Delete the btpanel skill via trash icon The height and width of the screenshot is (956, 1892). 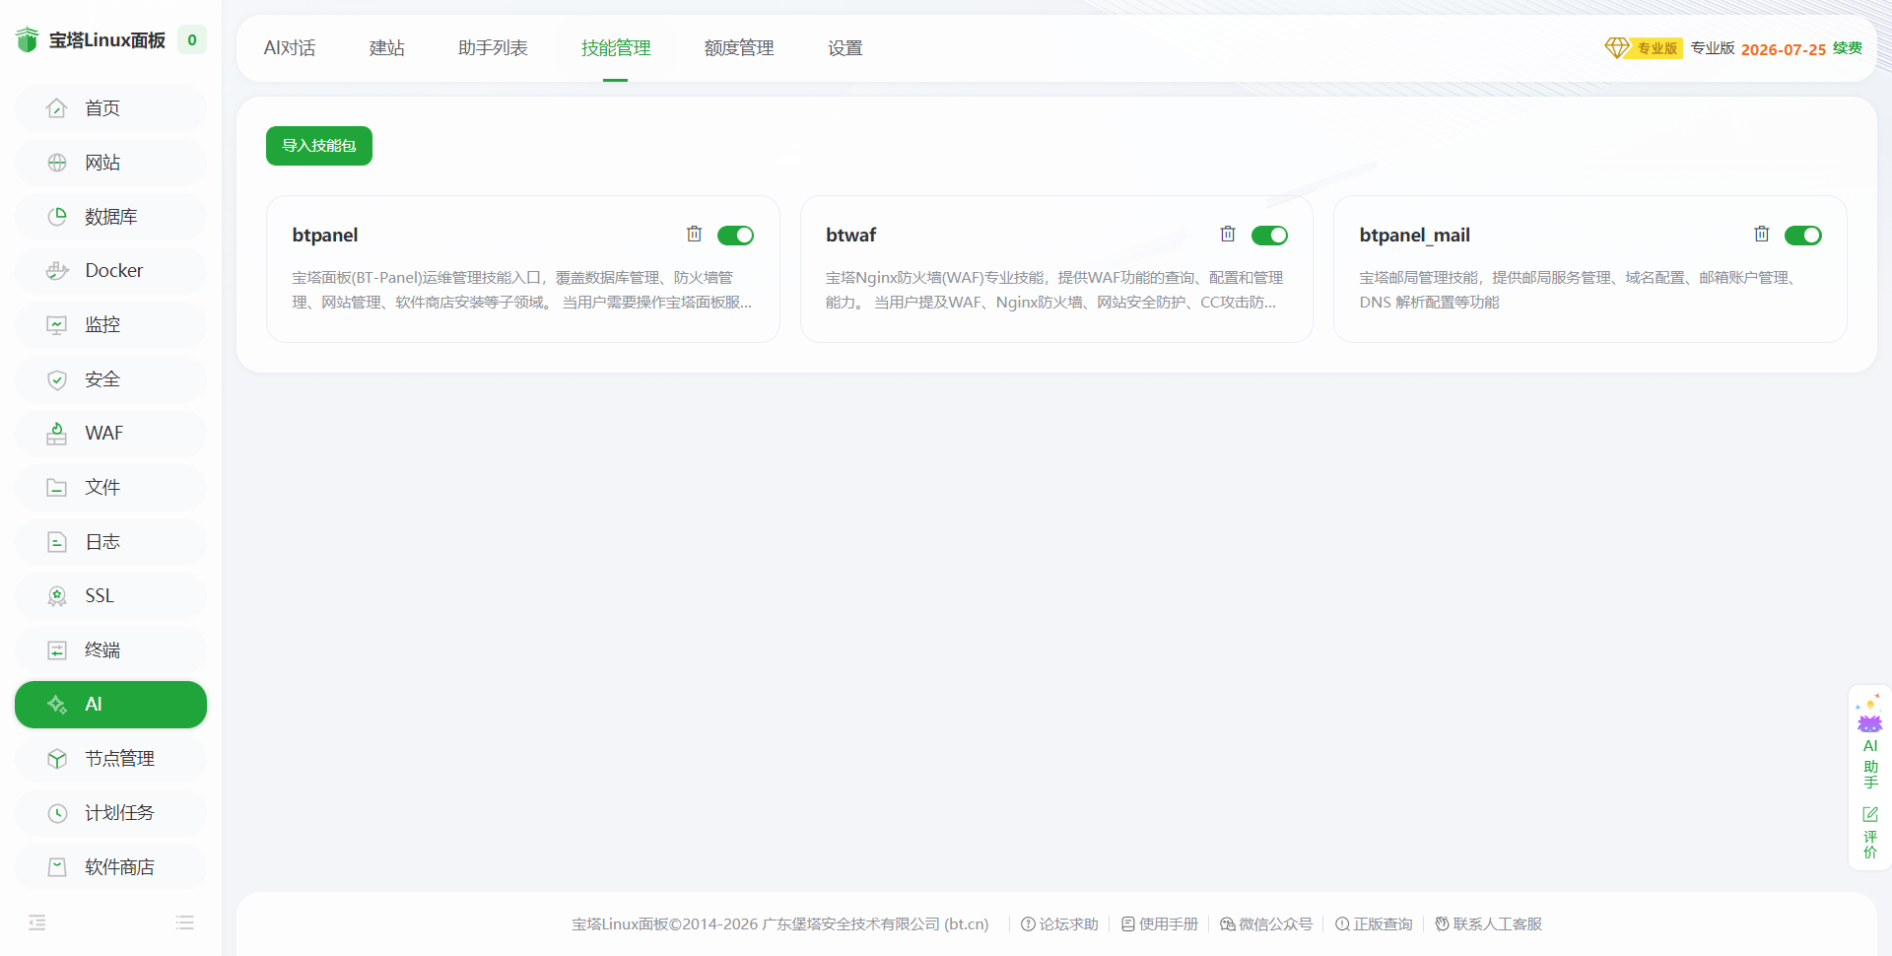695,235
